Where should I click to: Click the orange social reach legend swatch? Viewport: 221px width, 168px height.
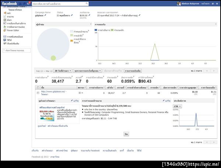pos(72,41)
